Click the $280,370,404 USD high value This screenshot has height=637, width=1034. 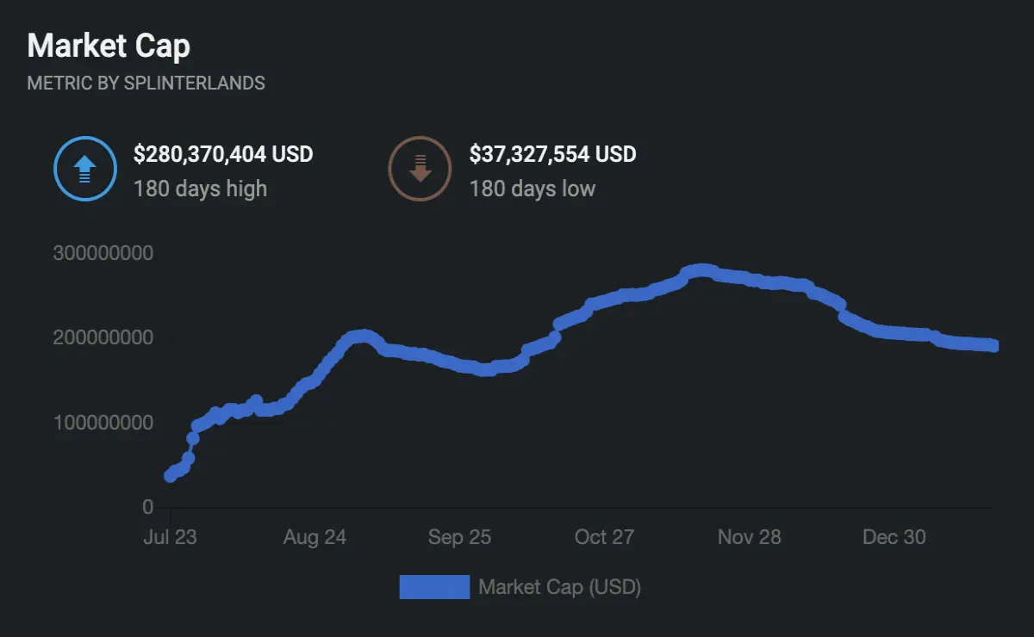[x=223, y=155]
